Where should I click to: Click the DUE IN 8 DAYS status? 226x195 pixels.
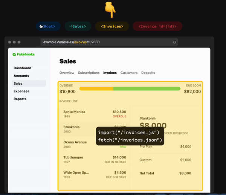(116, 177)
